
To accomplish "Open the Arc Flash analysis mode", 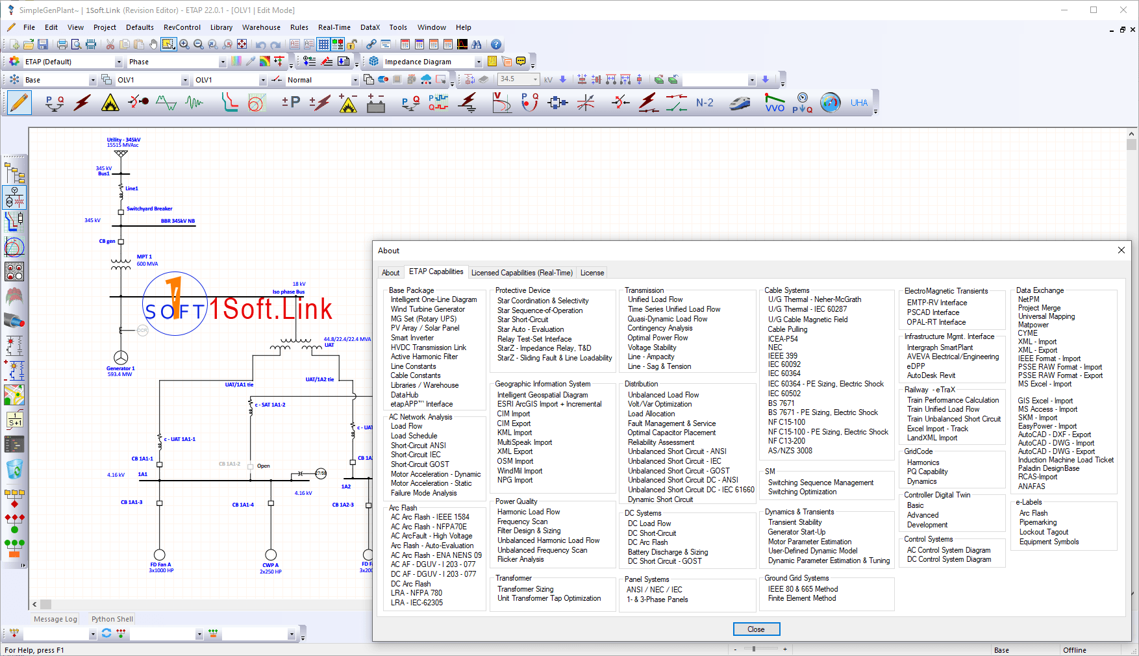I will coord(110,103).
